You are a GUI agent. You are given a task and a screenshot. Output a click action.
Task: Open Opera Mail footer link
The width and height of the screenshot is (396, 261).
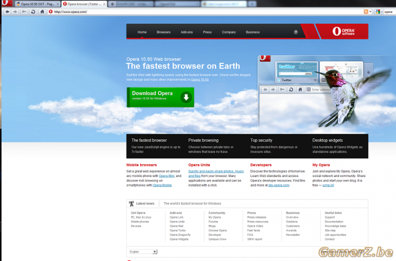(x=176, y=226)
